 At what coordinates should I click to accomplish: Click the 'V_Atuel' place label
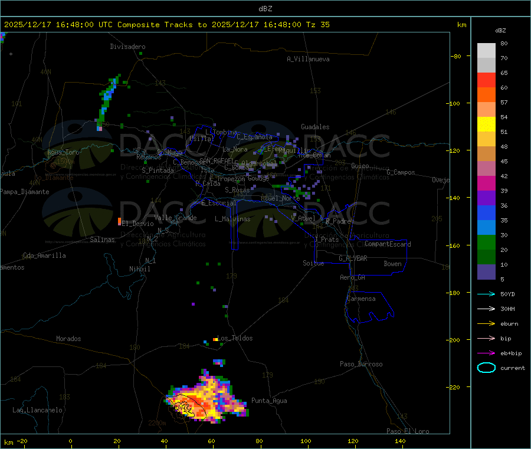click(x=303, y=218)
